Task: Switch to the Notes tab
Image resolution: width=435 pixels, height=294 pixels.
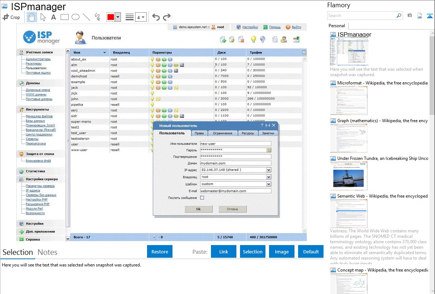Action: click(x=47, y=252)
